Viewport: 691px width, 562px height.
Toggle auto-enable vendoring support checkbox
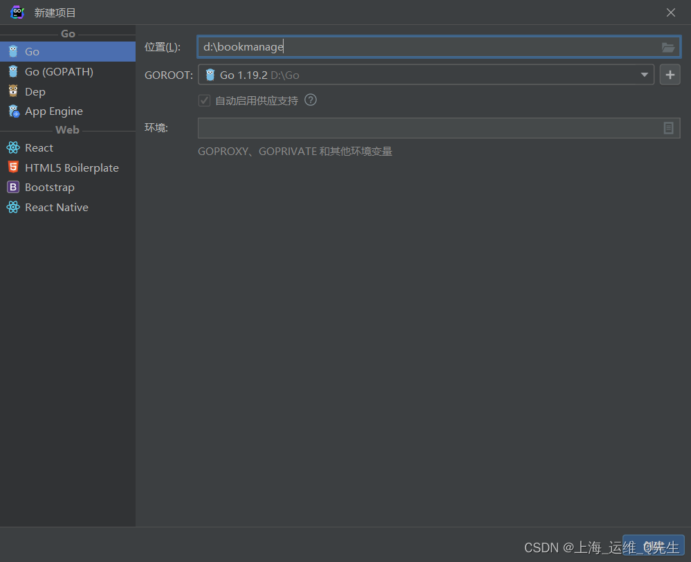[x=204, y=100]
